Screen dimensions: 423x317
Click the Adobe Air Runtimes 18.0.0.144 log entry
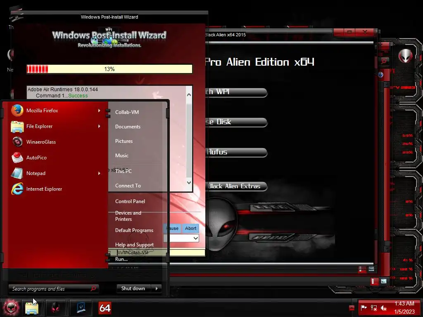click(63, 89)
